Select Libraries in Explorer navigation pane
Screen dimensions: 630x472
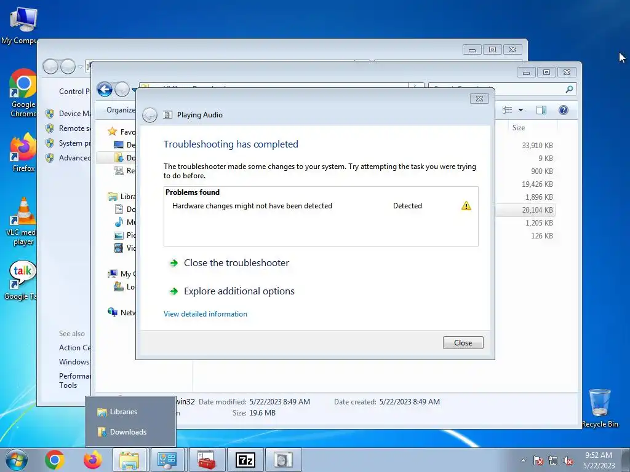pyautogui.click(x=121, y=196)
